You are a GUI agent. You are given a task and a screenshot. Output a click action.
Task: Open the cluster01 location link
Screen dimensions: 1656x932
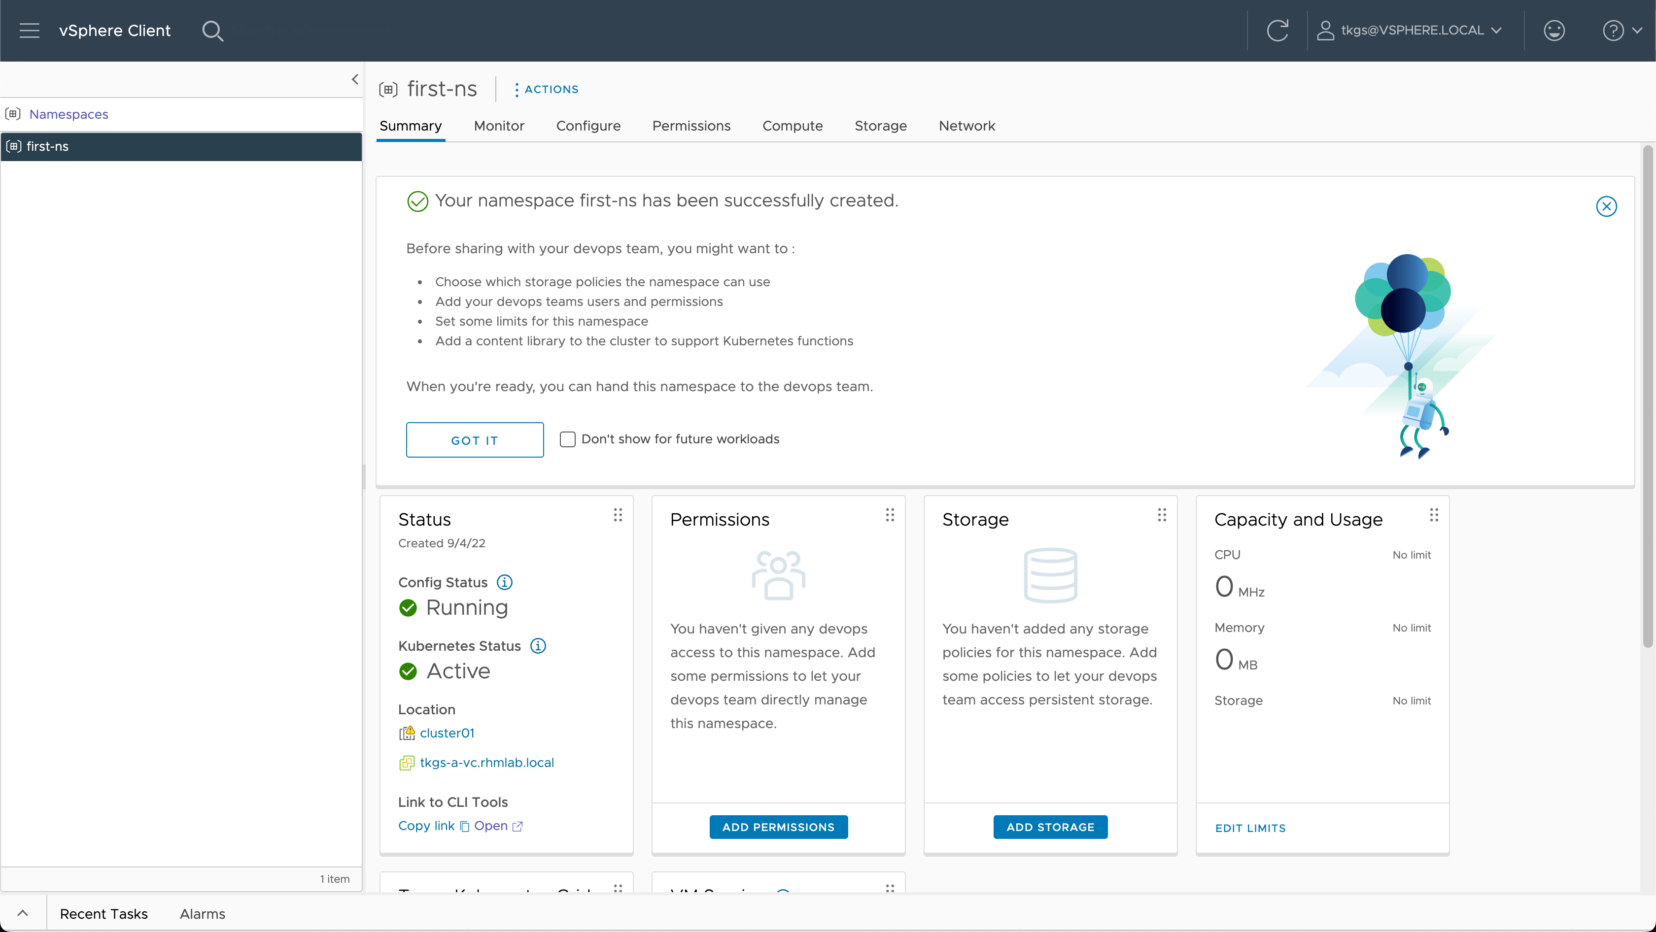coord(447,733)
